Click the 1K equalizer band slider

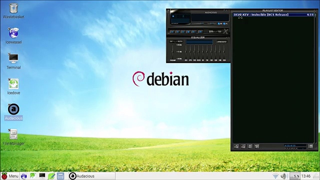coord(203,52)
